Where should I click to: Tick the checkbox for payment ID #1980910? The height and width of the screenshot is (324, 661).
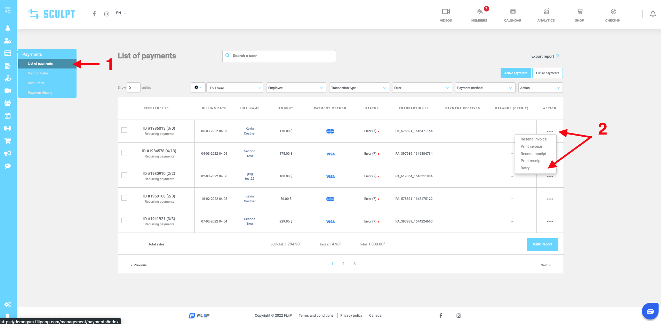[124, 175]
